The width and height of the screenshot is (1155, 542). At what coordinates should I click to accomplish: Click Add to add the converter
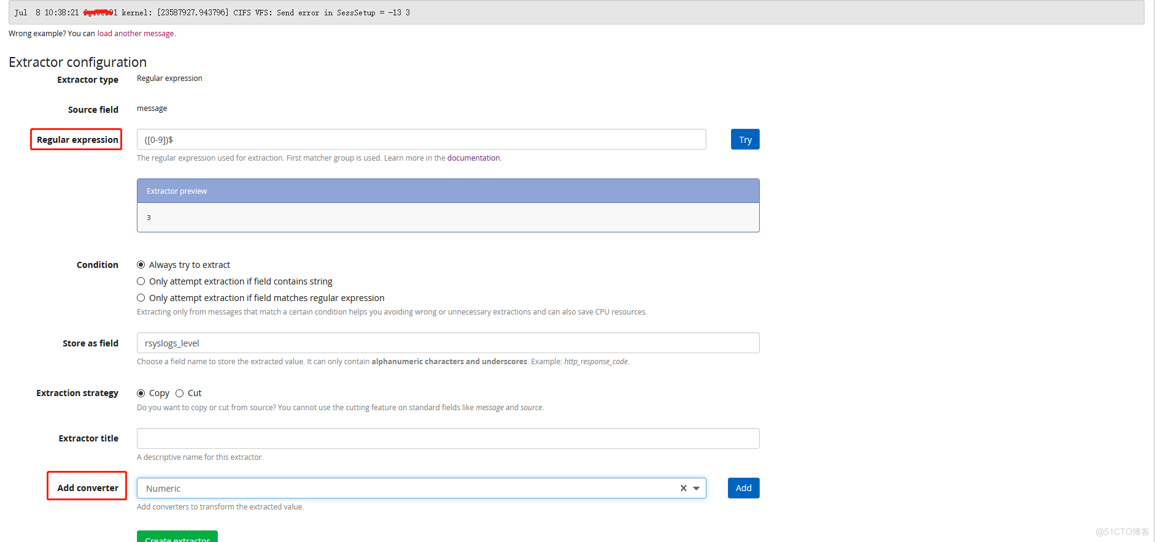point(743,488)
